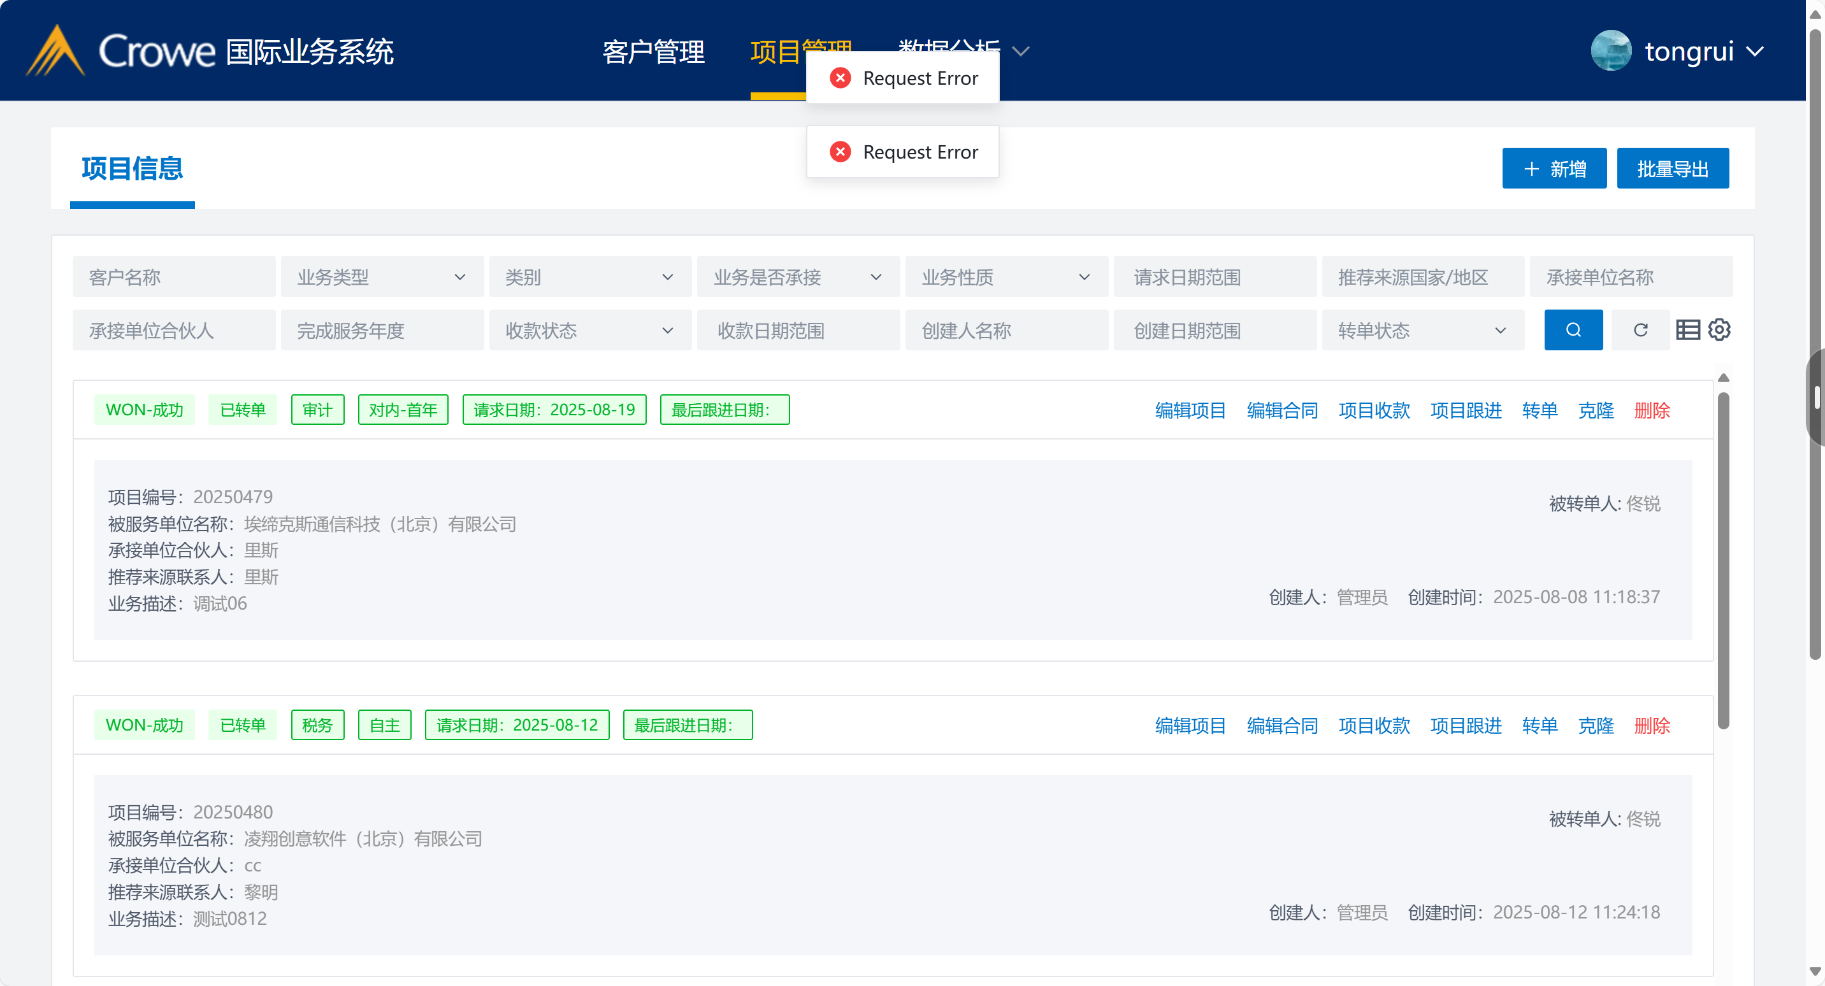The height and width of the screenshot is (986, 1825).
Task: Open the 收款状态 dropdown
Action: 589,331
